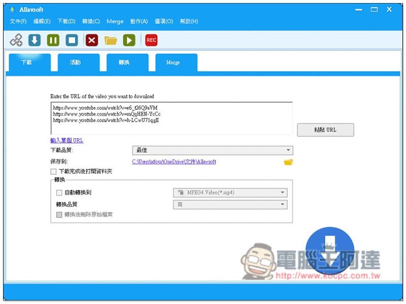Toggle the 轉換後刪除原始檔案 checkbox
406x304 pixels.
coord(59,214)
